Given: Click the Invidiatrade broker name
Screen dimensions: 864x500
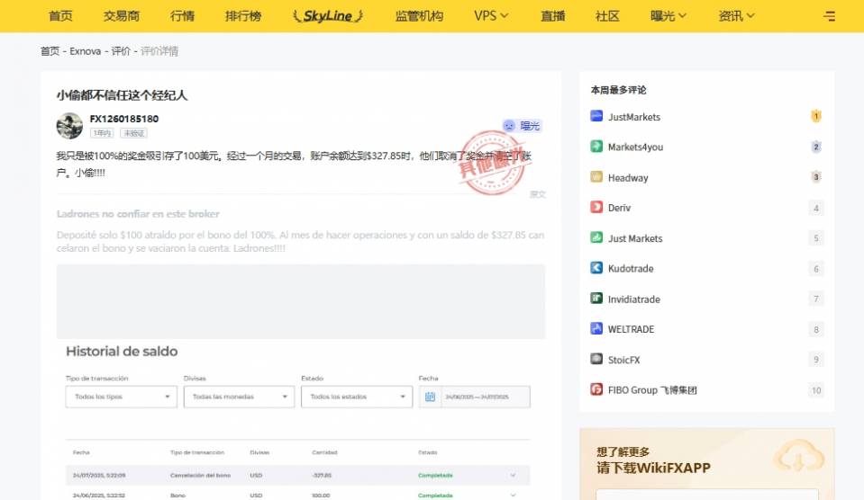Looking at the screenshot, I should click(633, 299).
